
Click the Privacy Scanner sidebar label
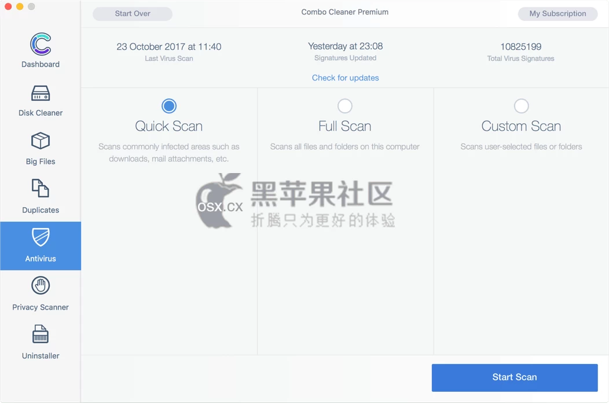point(41,307)
